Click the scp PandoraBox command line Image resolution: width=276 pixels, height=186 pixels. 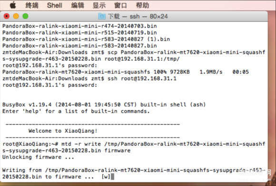(134, 56)
